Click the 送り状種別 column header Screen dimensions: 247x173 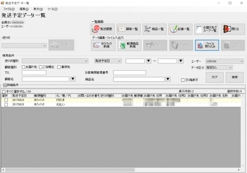coord(110,96)
